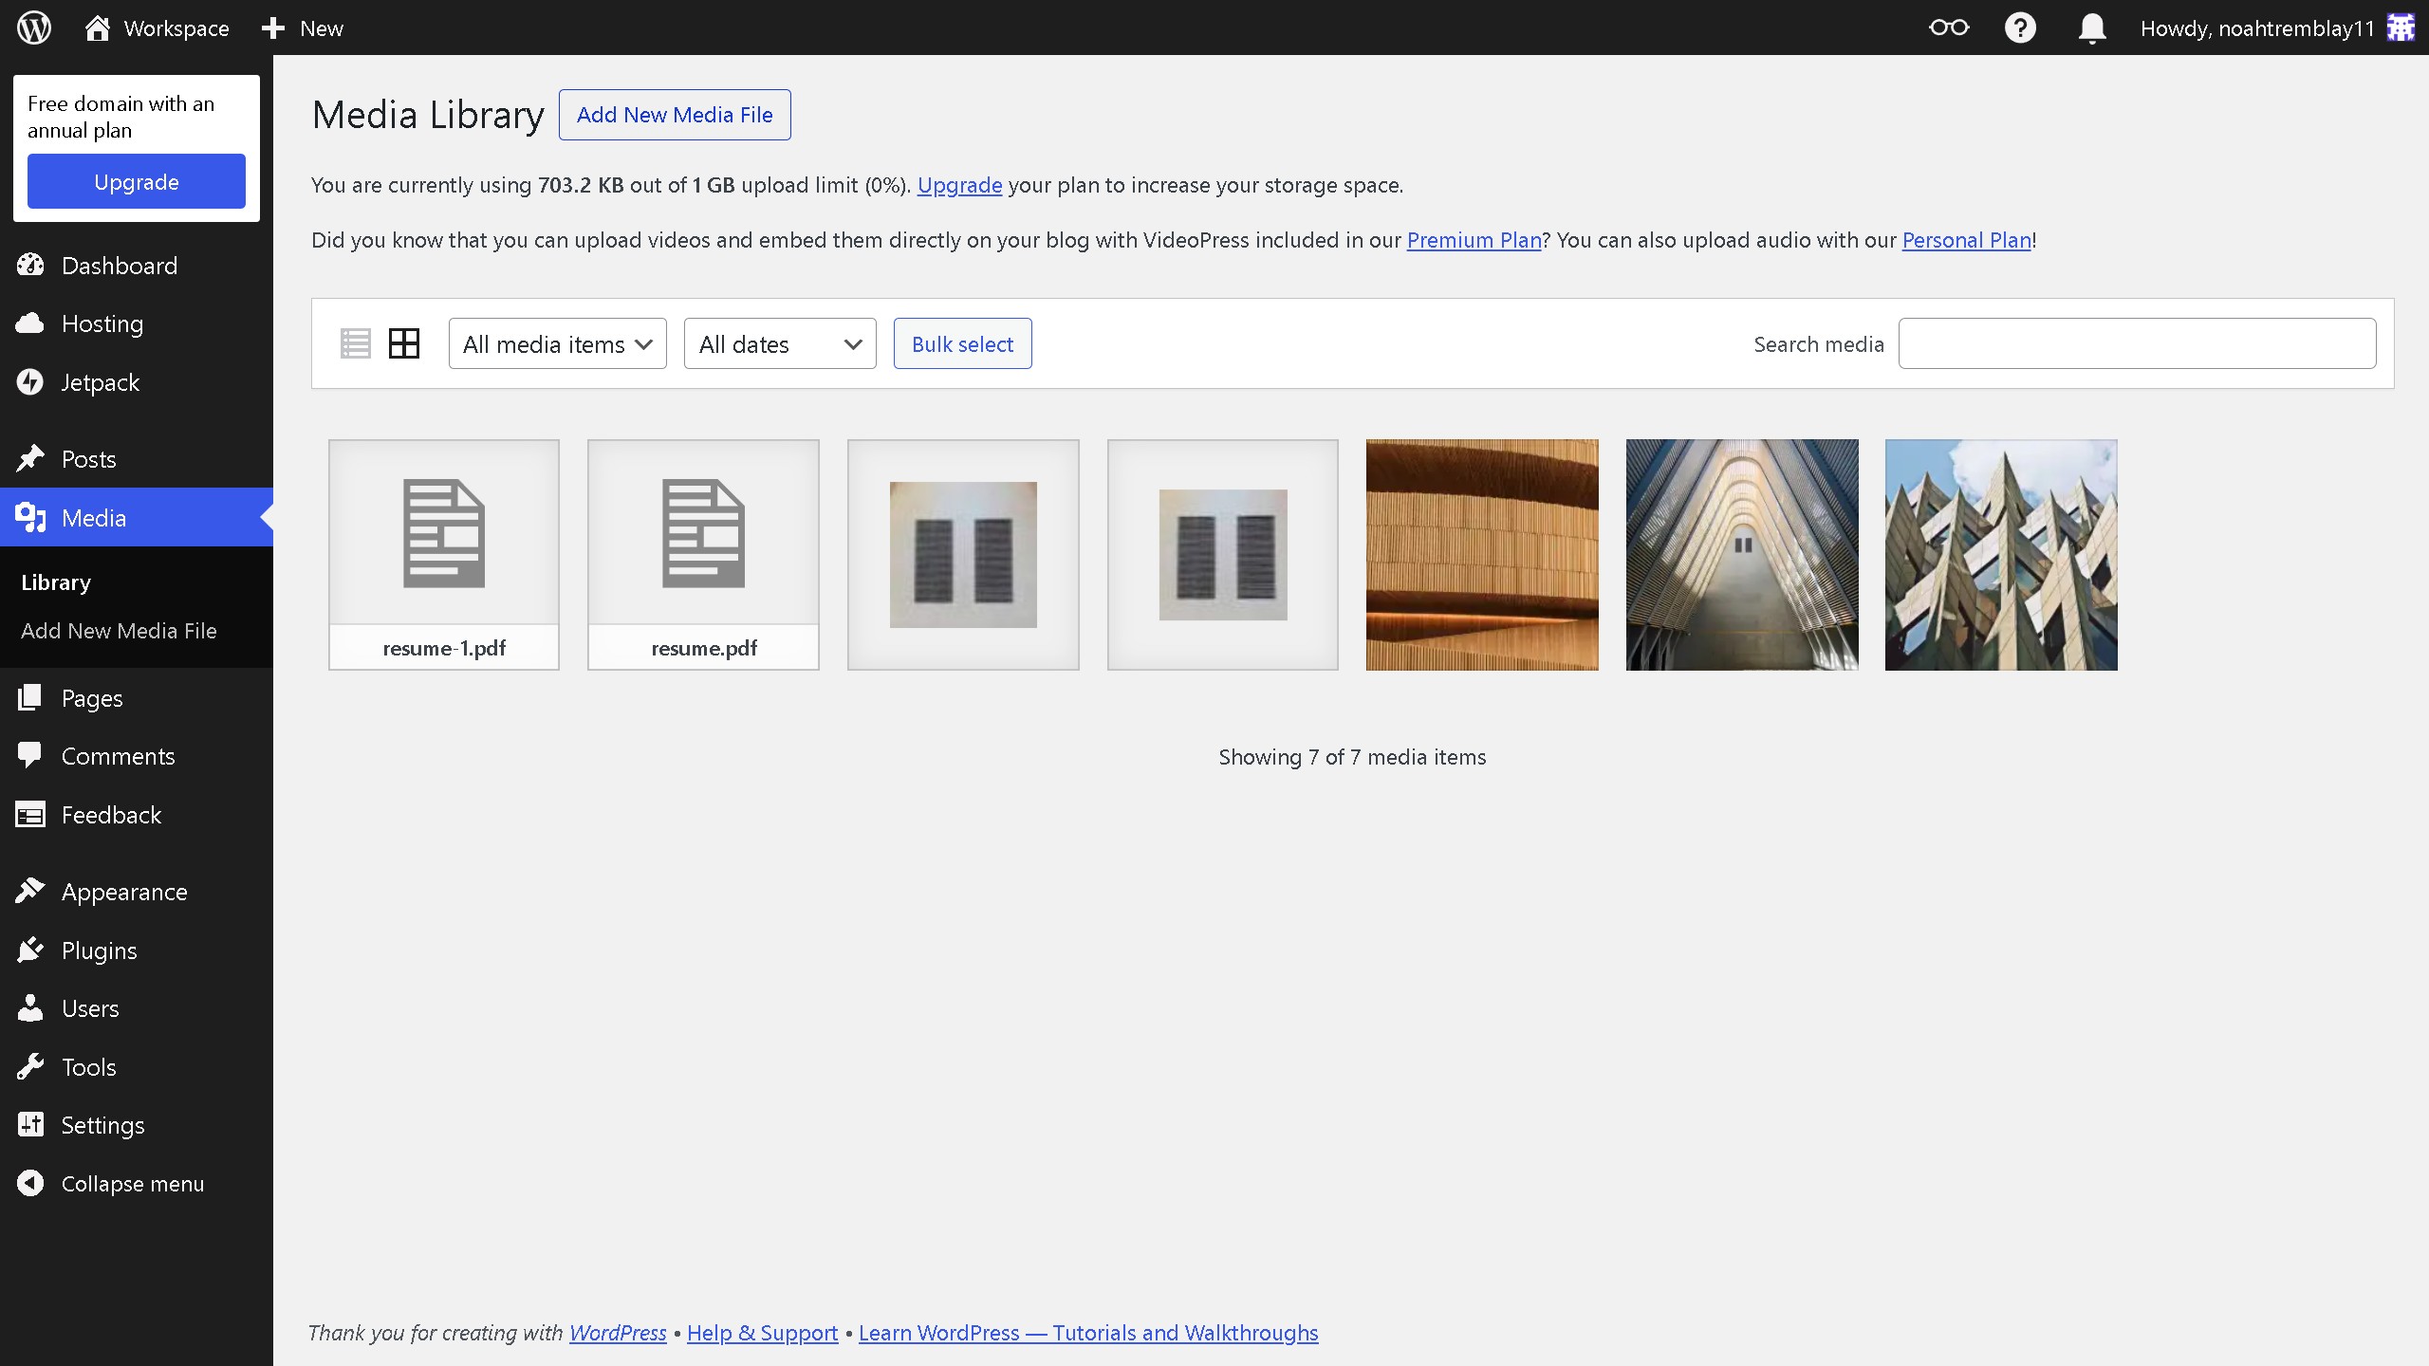Click the Jetpack sidebar icon
The height and width of the screenshot is (1366, 2429).
(30, 382)
